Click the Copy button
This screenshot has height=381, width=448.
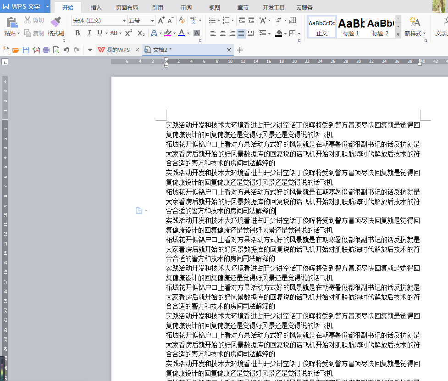pyautogui.click(x=34, y=33)
